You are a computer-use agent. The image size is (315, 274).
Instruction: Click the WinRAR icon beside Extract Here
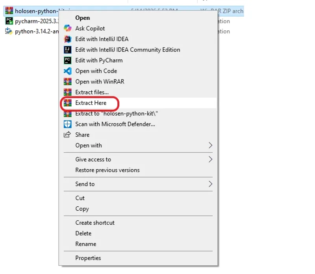pyautogui.click(x=67, y=103)
